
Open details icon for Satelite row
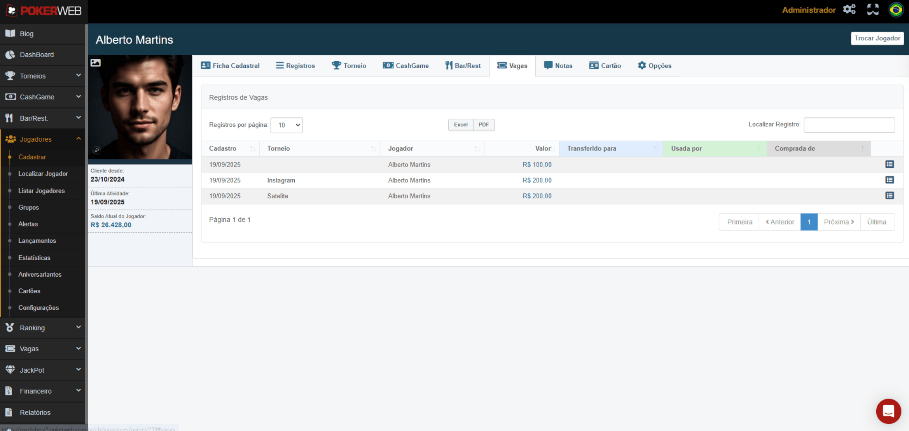[x=889, y=196]
